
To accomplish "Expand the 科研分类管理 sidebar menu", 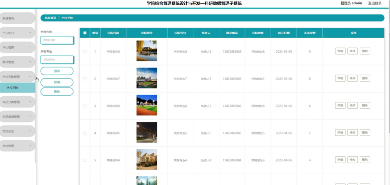I will [x=17, y=102].
